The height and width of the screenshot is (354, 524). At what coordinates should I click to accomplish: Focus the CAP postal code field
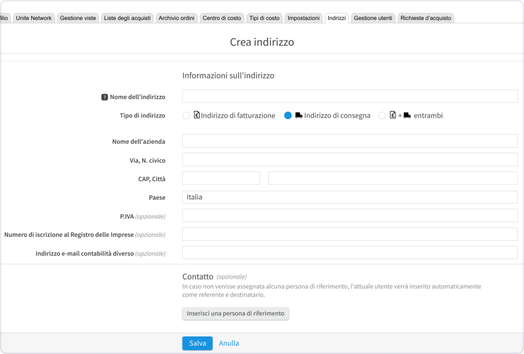tap(221, 178)
